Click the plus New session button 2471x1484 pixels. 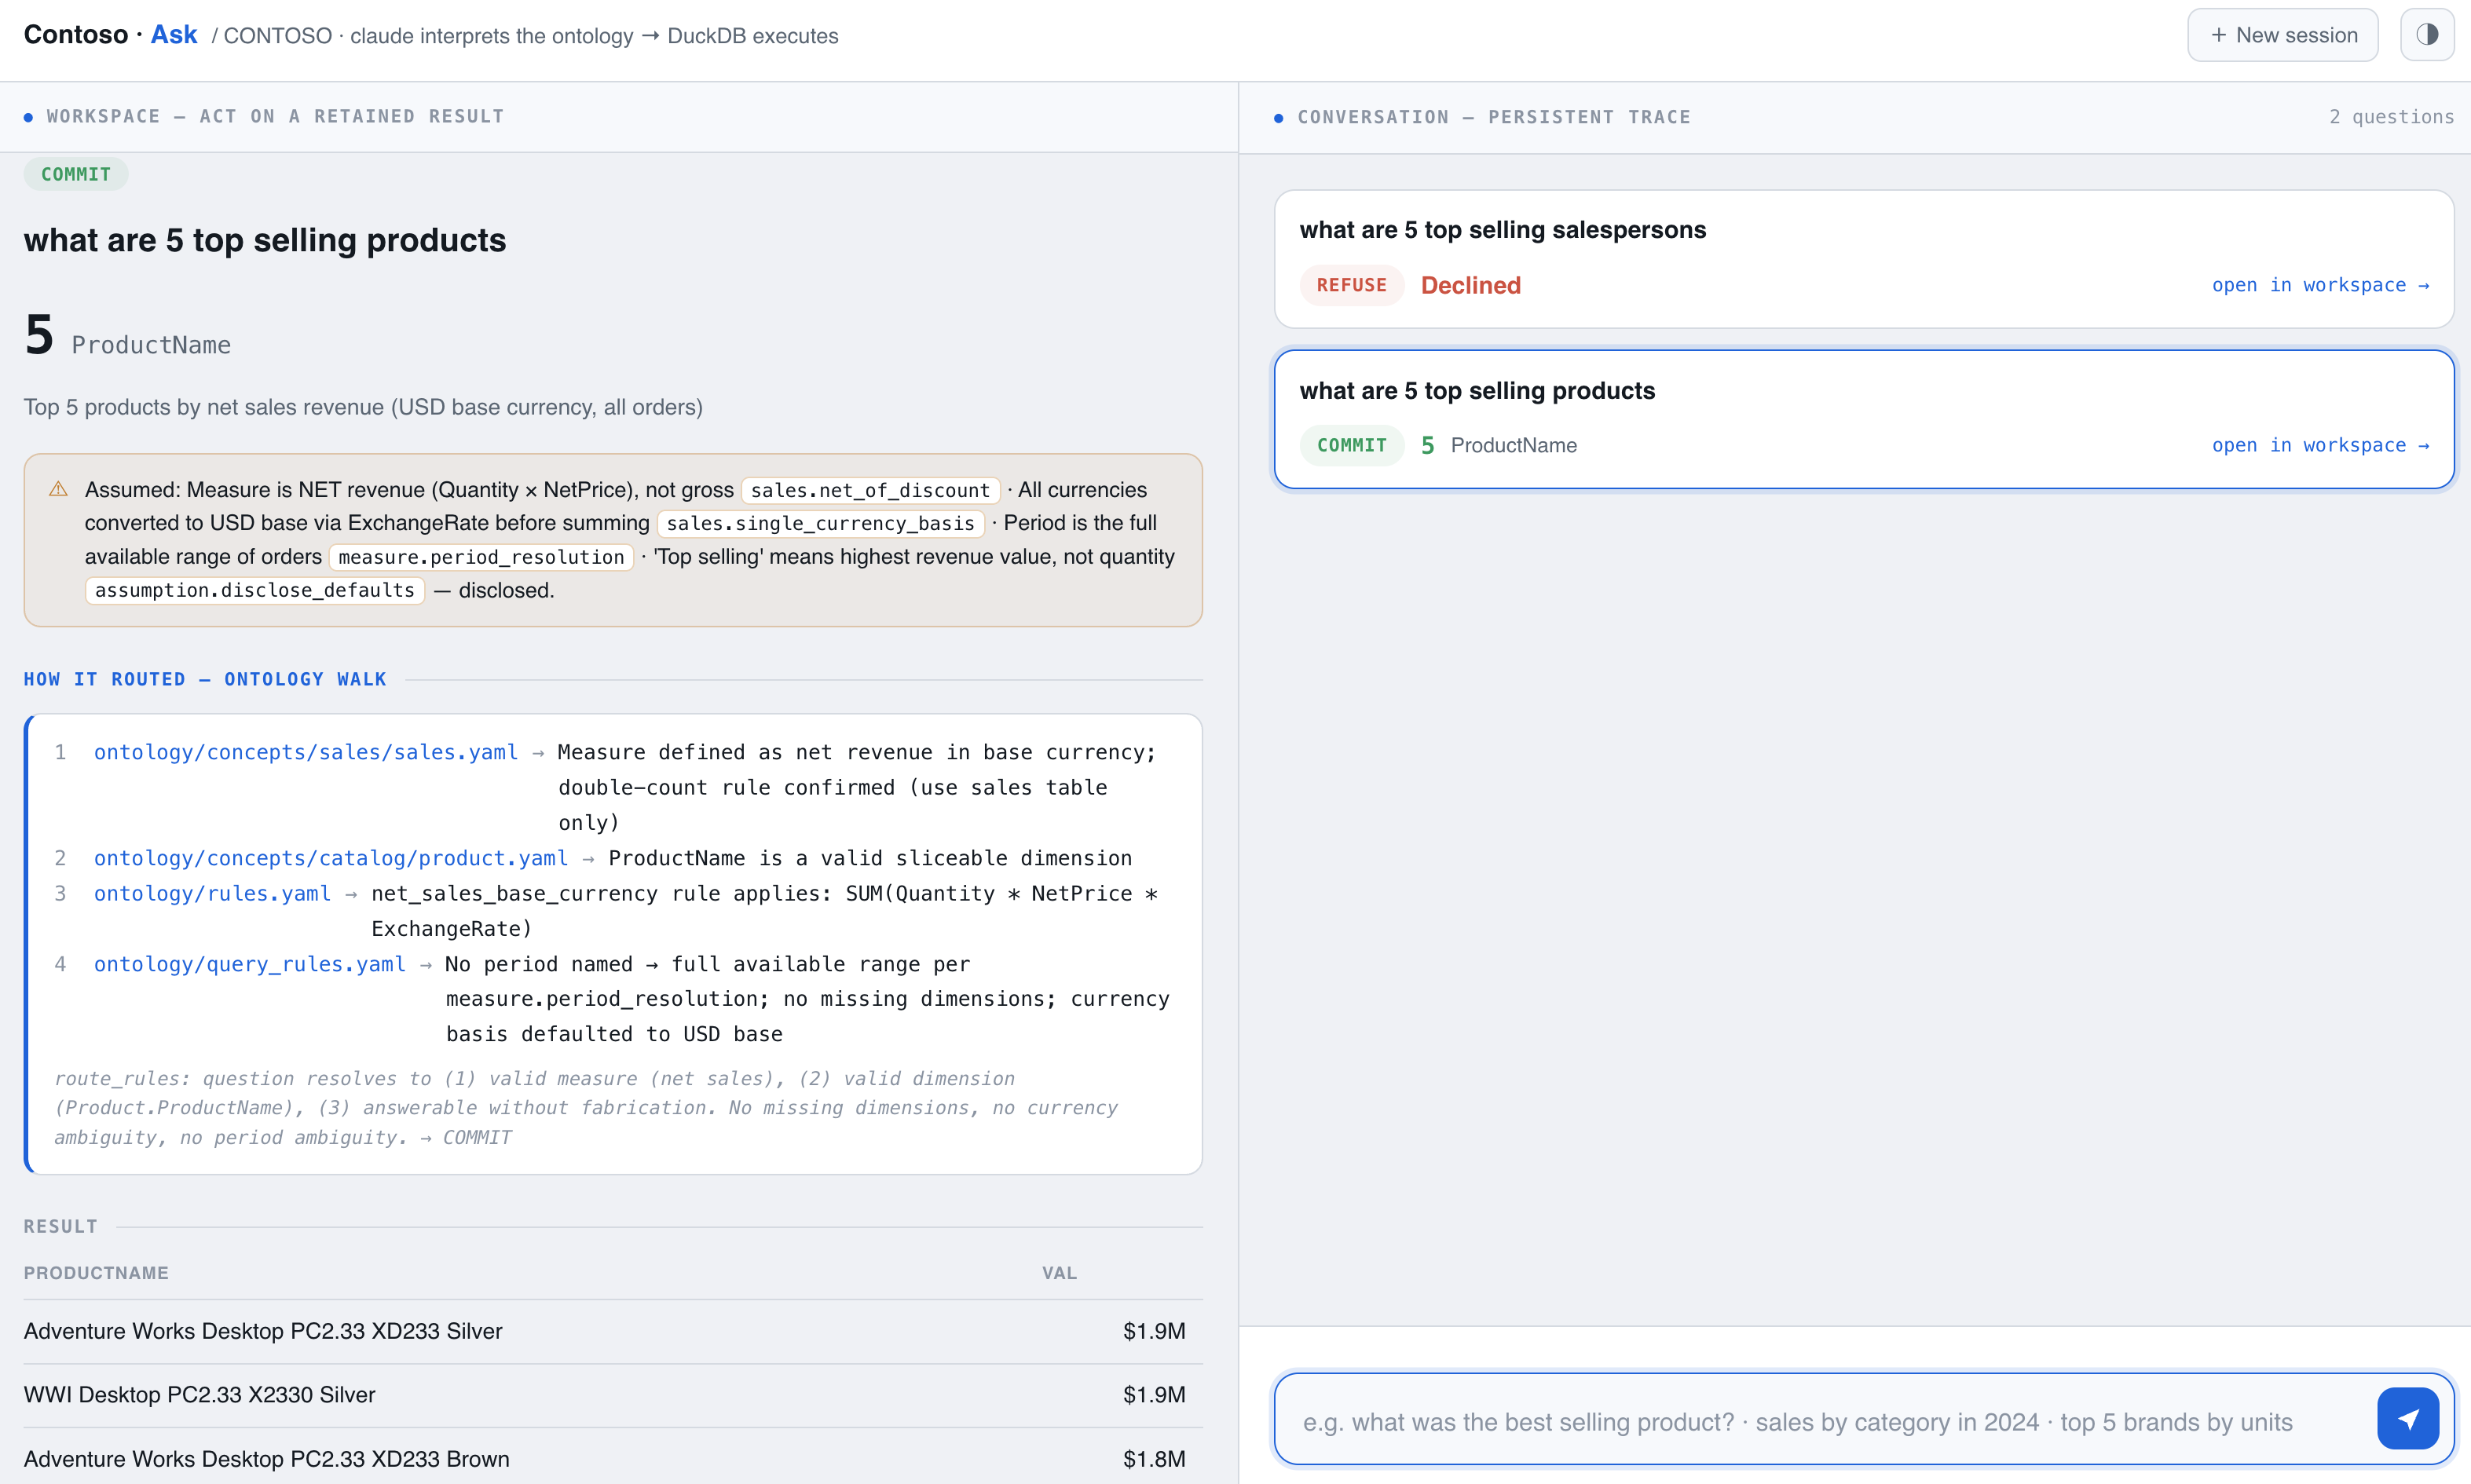(2282, 35)
